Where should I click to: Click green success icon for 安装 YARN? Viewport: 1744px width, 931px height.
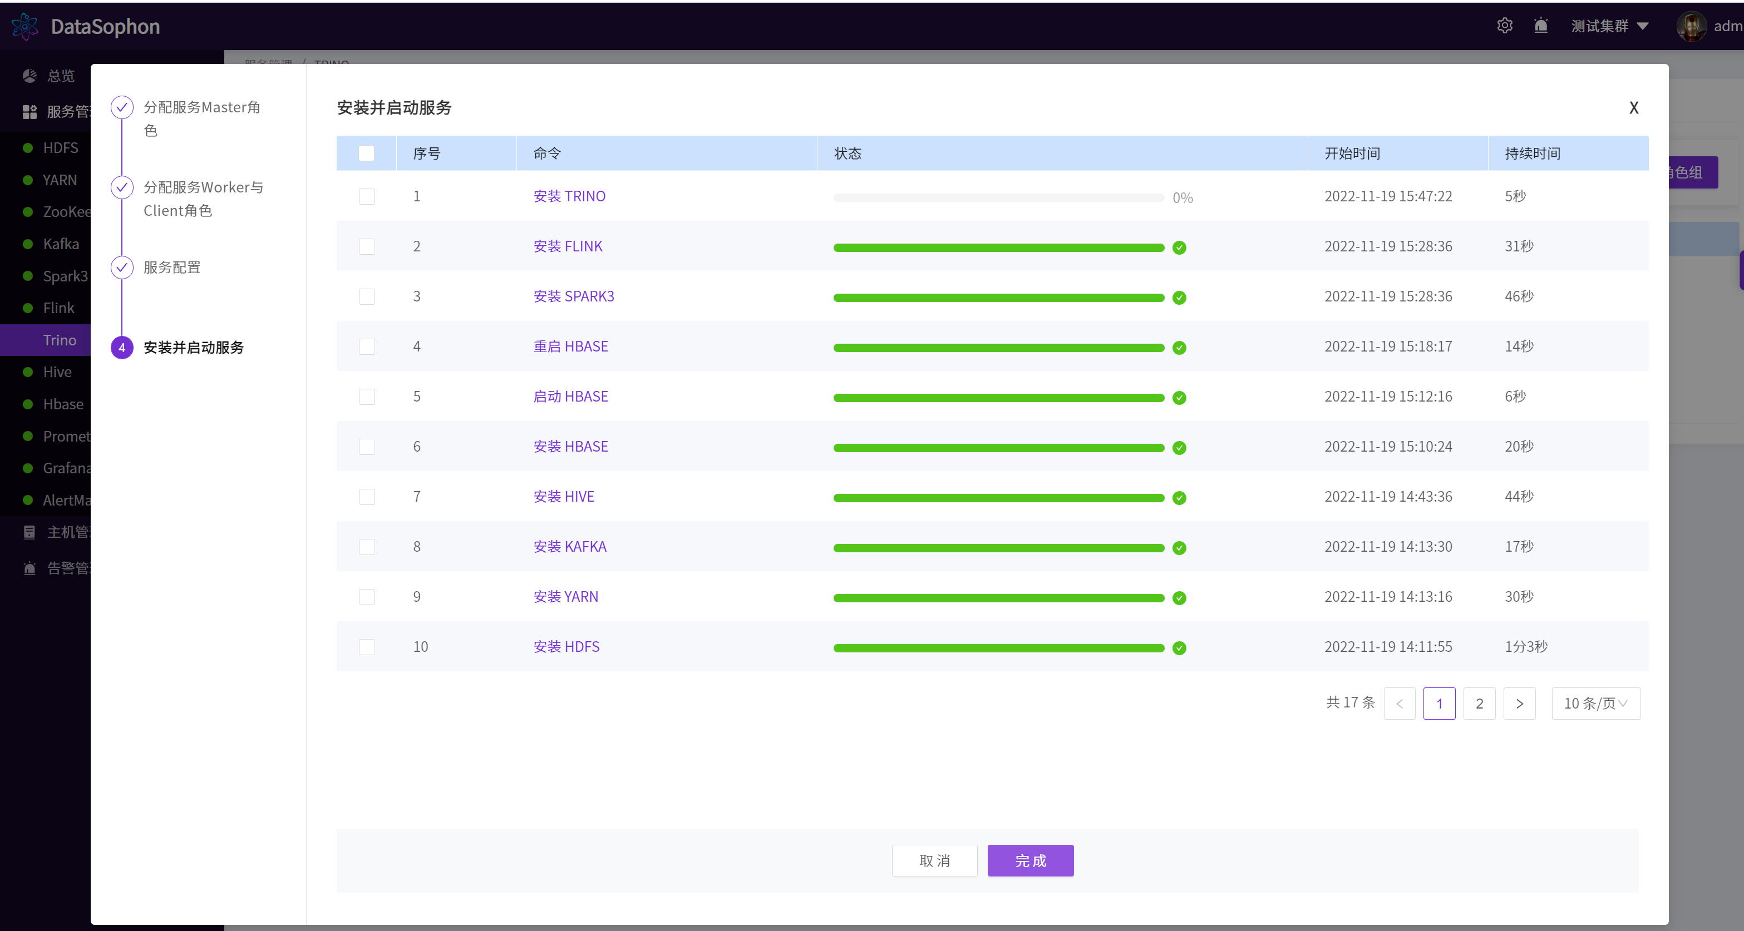pos(1179,598)
